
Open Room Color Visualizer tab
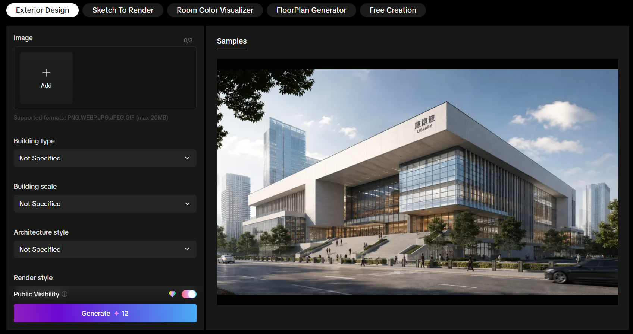(215, 10)
